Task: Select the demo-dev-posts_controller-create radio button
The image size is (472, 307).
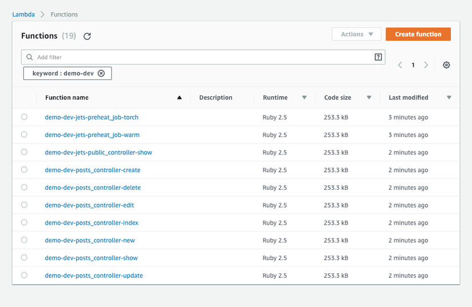Action: (24, 170)
